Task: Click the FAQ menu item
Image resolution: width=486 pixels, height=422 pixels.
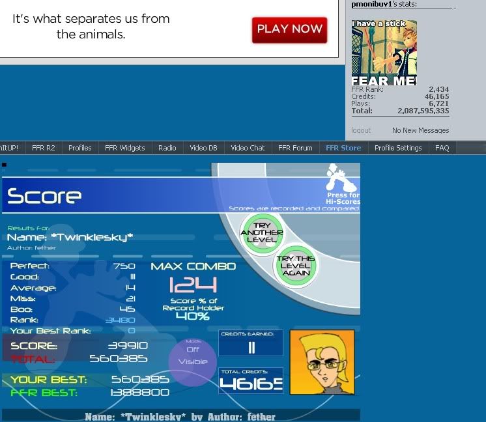Action: (x=442, y=148)
